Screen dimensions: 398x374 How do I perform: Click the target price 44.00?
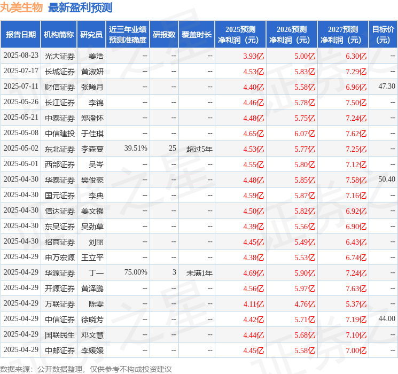(x=387, y=318)
